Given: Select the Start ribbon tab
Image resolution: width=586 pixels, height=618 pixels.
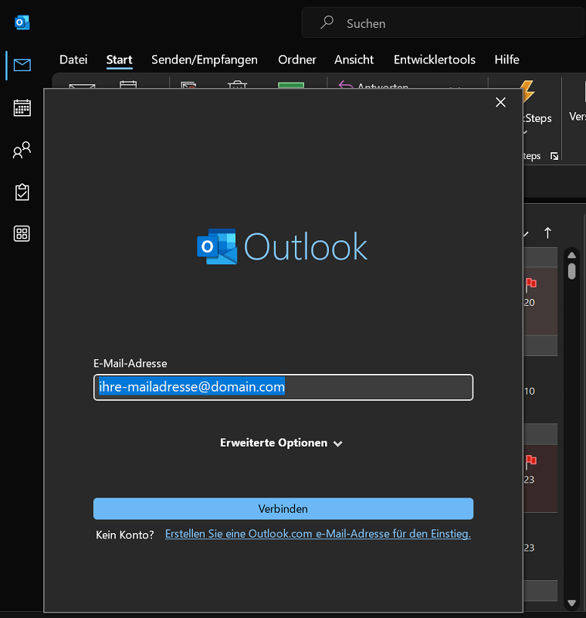Looking at the screenshot, I should 120,59.
